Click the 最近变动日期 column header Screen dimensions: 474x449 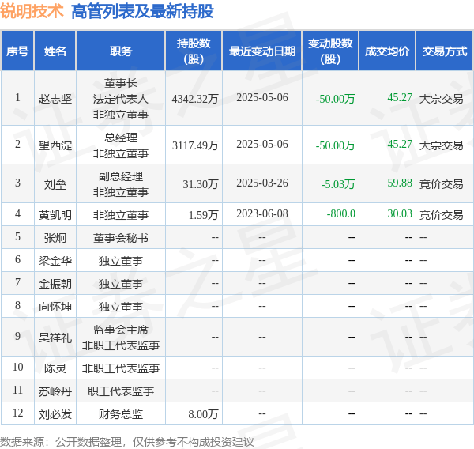tap(262, 51)
